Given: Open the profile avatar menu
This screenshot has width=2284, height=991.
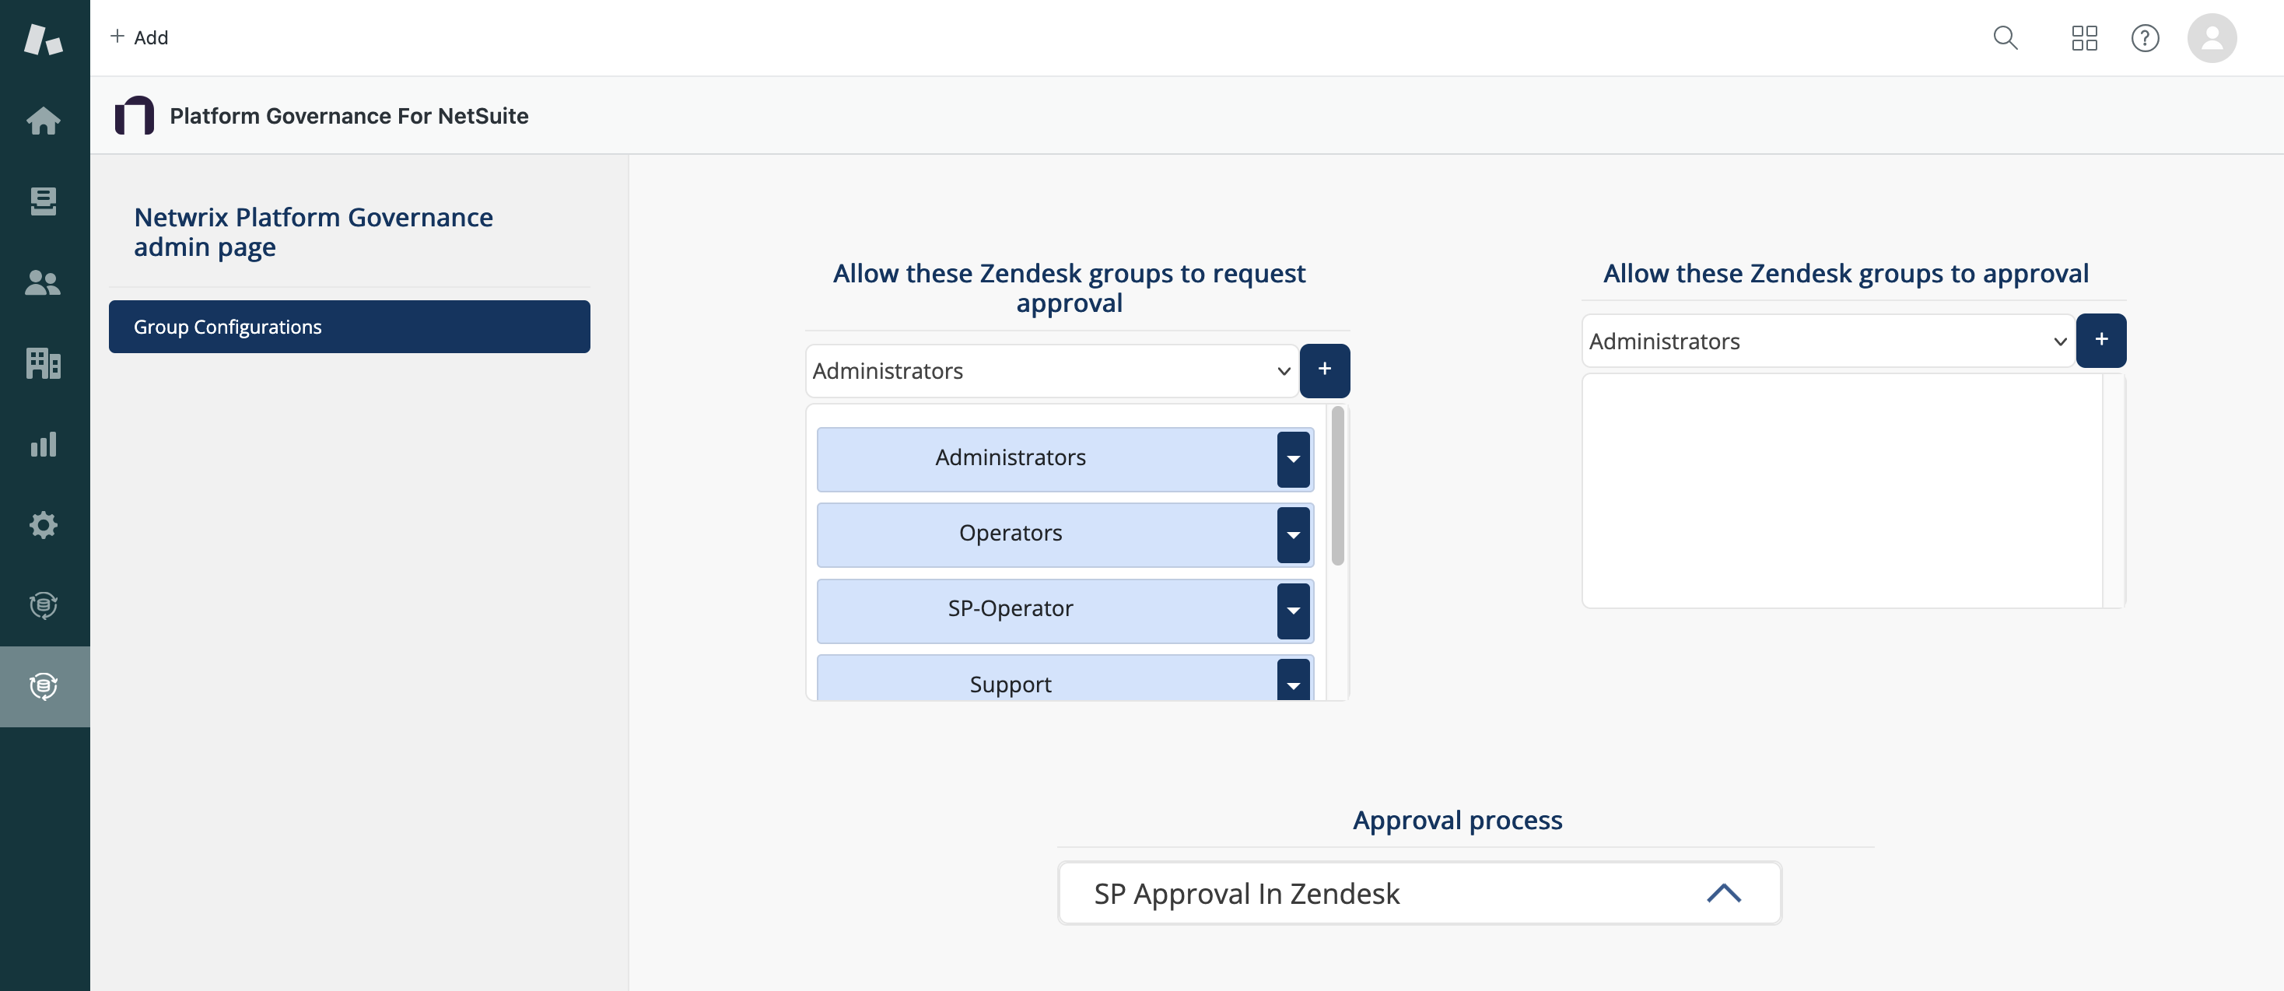Looking at the screenshot, I should 2212,38.
